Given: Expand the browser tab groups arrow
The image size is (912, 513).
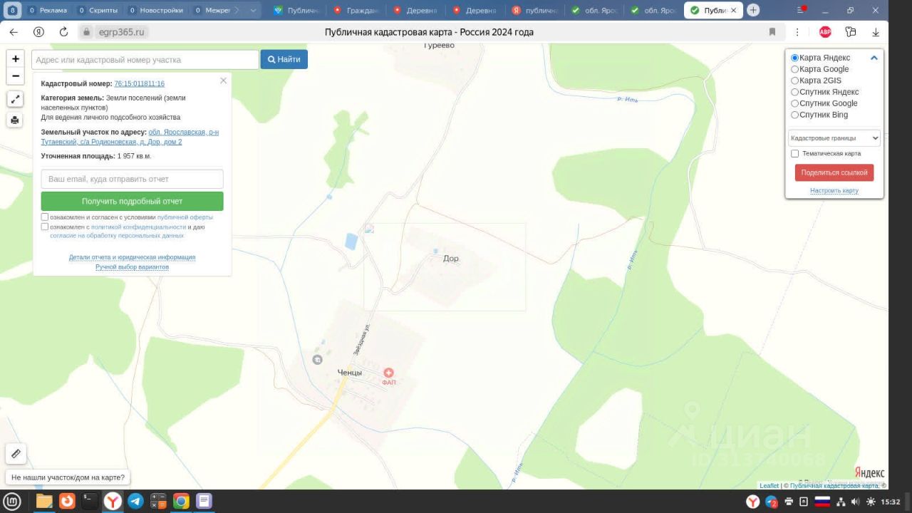Looking at the screenshot, I should pos(254,11).
